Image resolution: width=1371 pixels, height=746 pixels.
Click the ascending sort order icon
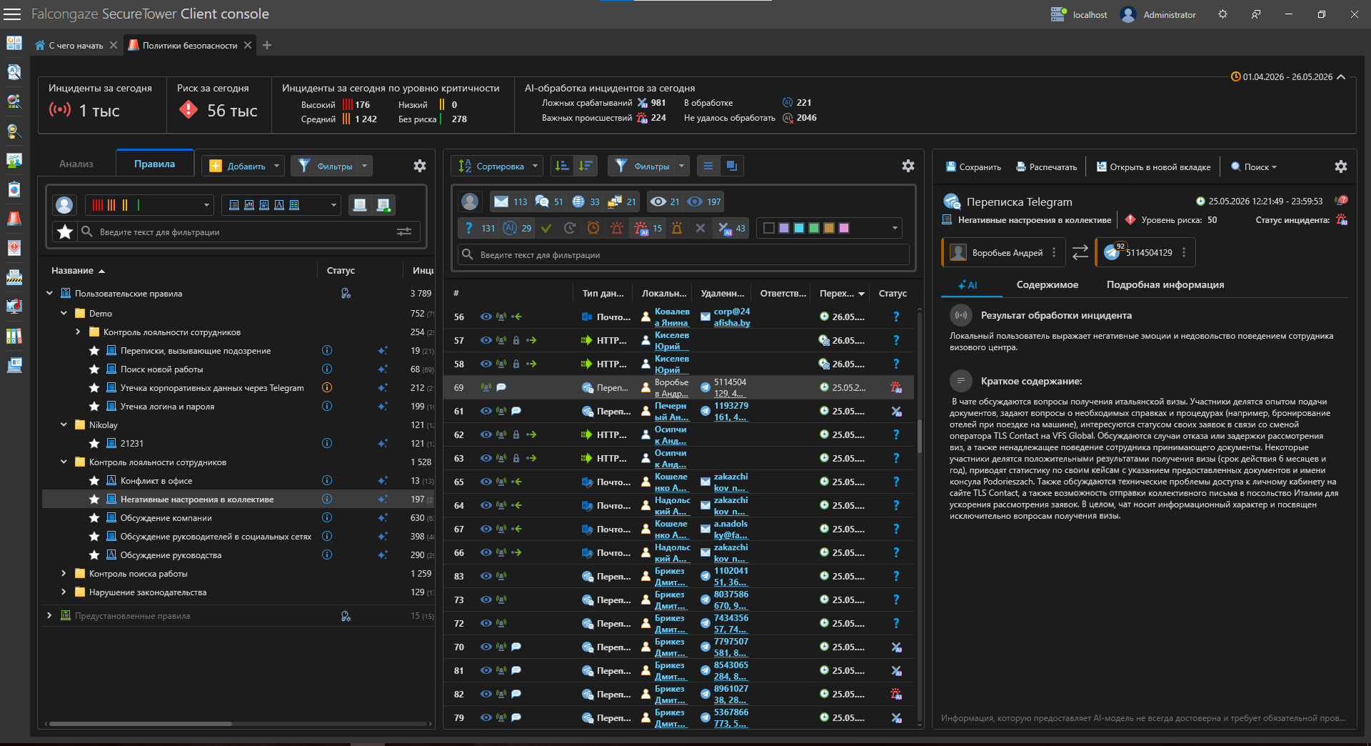tap(562, 166)
